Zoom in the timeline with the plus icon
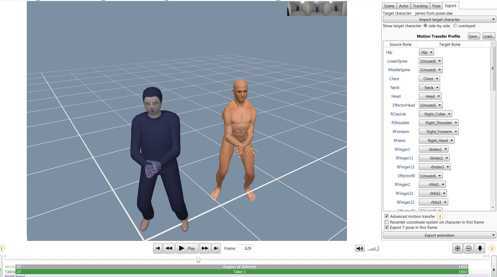The image size is (497, 277). (x=458, y=248)
